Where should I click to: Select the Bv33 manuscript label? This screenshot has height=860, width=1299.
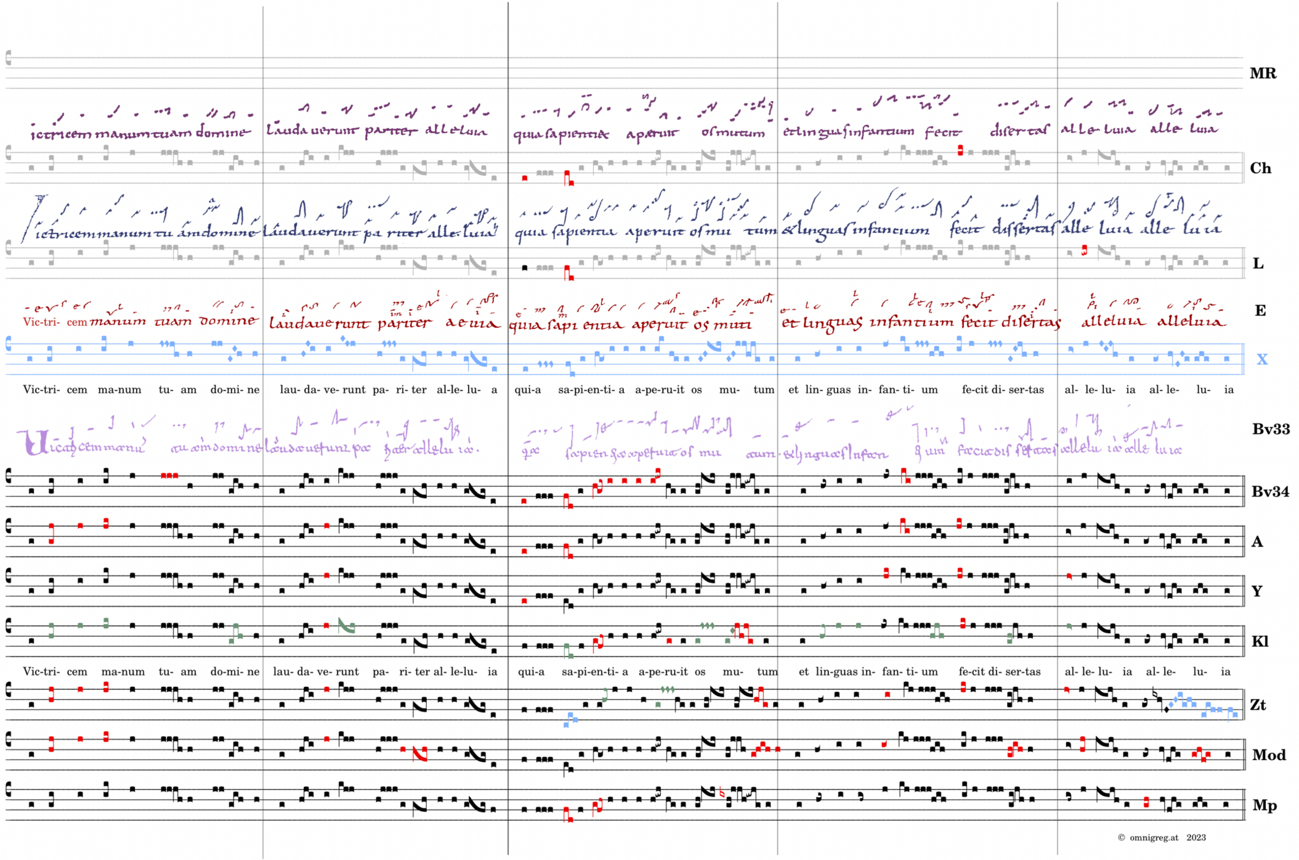click(1270, 429)
